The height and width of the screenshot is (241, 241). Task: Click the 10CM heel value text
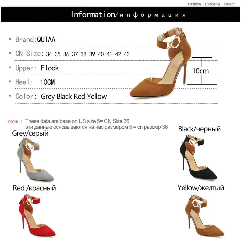click(x=48, y=82)
